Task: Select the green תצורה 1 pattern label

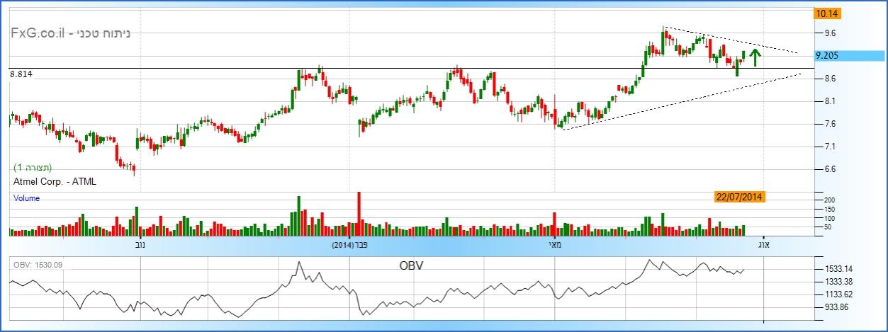Action: pyautogui.click(x=33, y=168)
